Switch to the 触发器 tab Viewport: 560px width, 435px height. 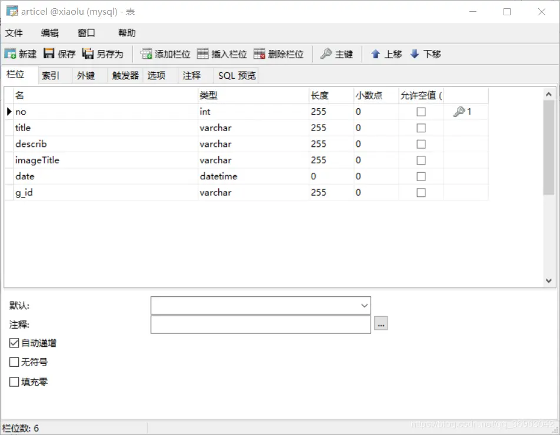125,75
